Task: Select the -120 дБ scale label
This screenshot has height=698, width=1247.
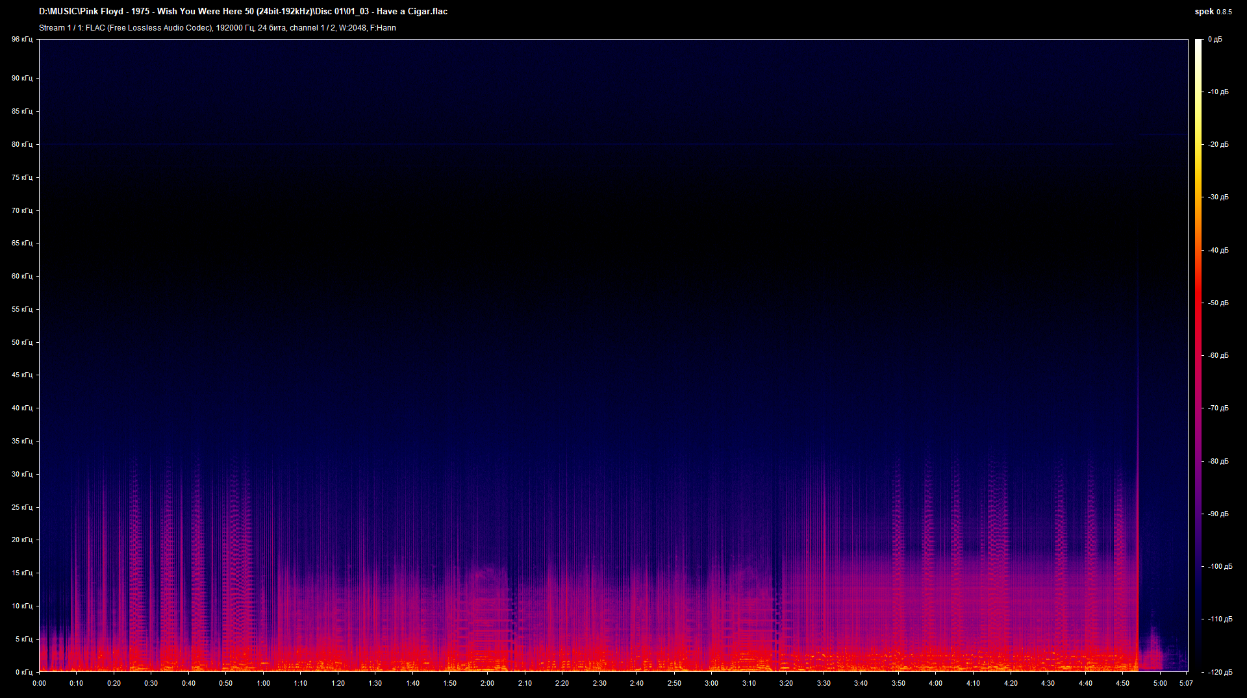Action: click(x=1219, y=672)
